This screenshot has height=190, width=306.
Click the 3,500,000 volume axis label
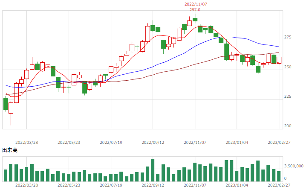[x=294, y=166]
